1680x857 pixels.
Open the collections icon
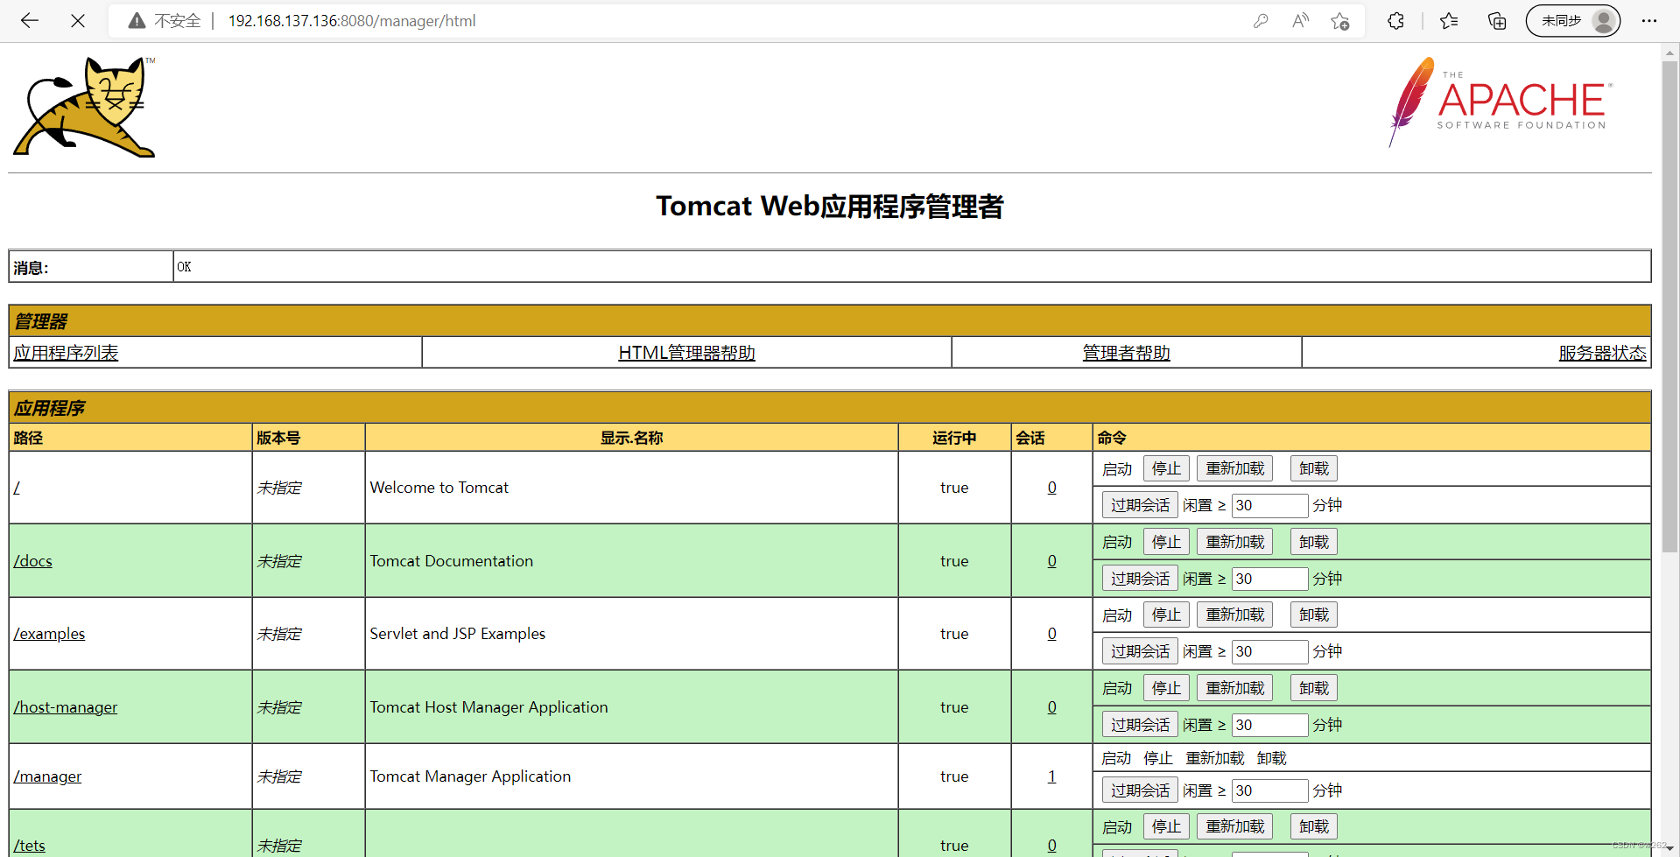pos(1497,21)
